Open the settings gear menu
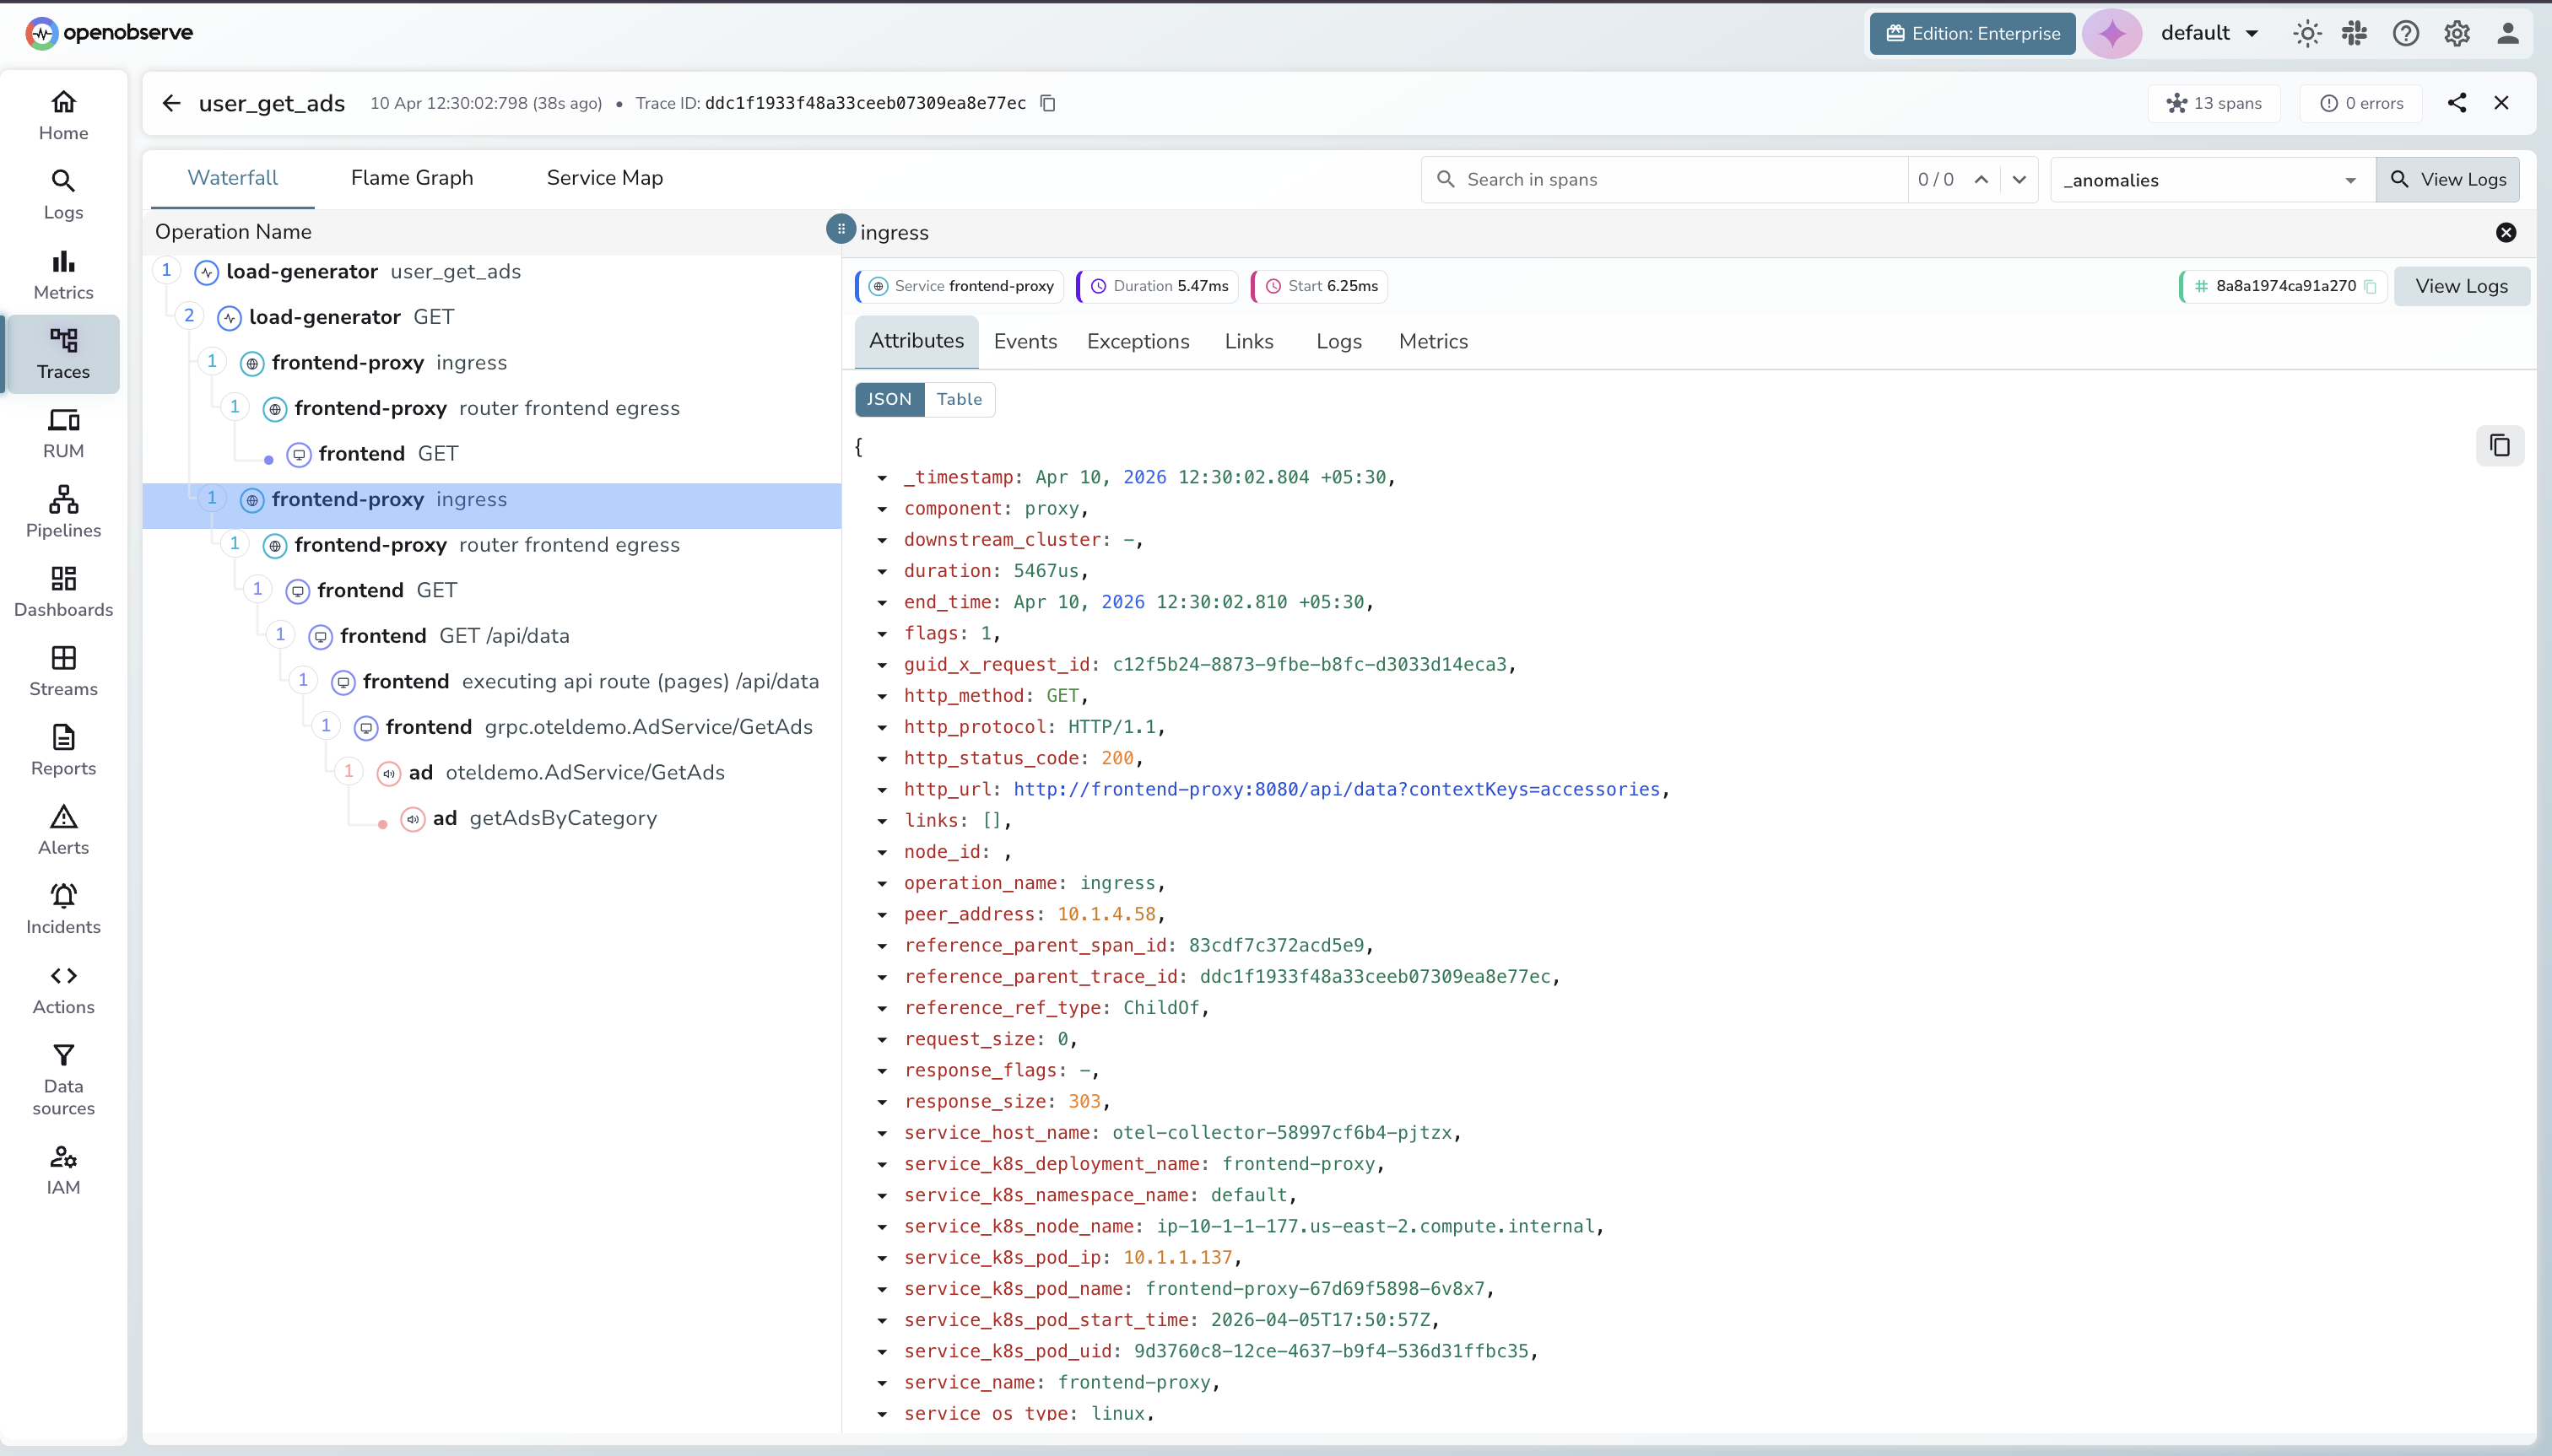This screenshot has width=2552, height=1456. 2457,33
